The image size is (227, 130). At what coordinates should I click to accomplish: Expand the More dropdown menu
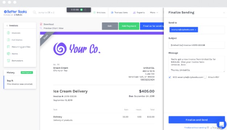pyautogui.click(x=154, y=13)
